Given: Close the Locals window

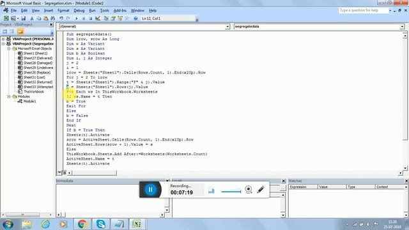Looking at the screenshot, I should click(x=284, y=181).
